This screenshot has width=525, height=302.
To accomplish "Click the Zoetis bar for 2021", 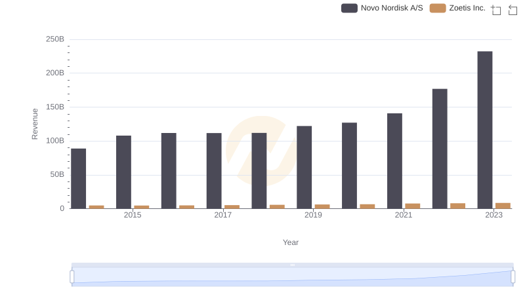I will pyautogui.click(x=413, y=206).
